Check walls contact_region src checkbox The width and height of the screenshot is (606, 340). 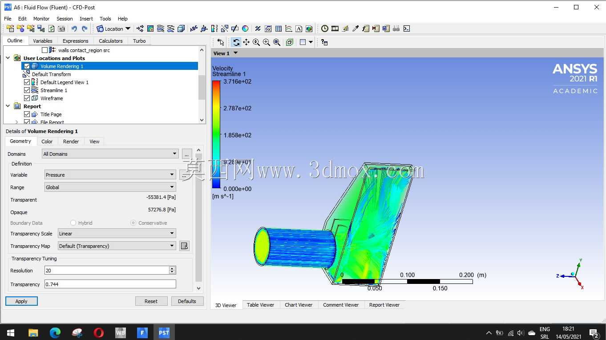(44, 50)
